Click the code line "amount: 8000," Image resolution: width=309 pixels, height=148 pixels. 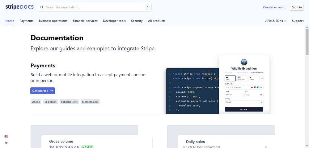tap(186, 92)
